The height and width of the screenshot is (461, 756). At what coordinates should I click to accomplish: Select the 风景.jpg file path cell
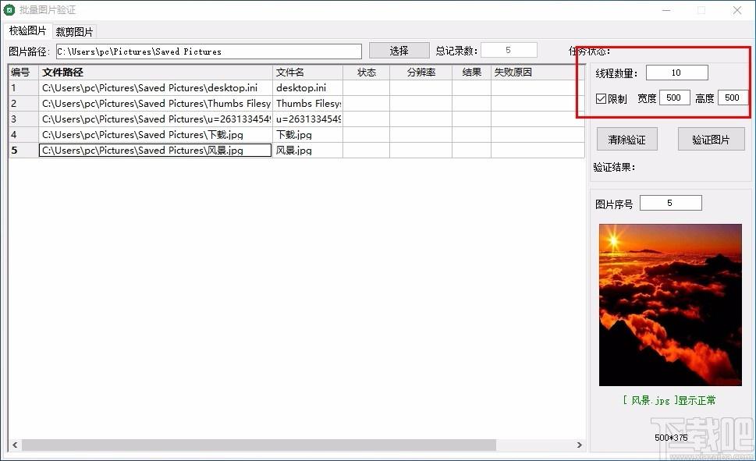[x=155, y=151]
